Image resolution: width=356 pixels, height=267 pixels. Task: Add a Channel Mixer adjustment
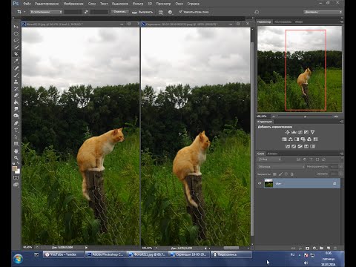309,139
